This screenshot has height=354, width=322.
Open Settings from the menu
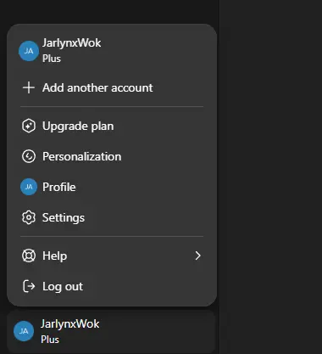pos(112,217)
